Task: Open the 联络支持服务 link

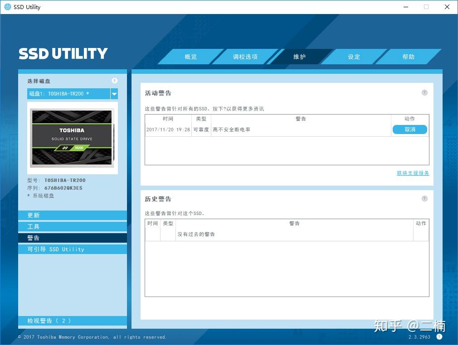Action: (412, 172)
